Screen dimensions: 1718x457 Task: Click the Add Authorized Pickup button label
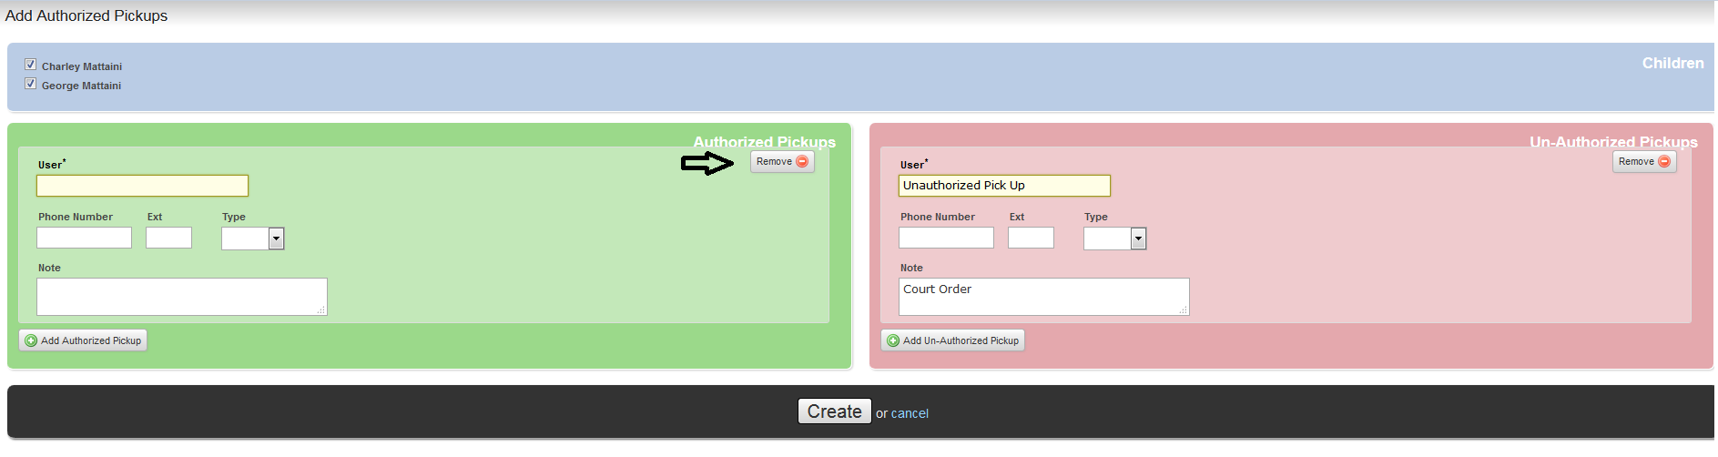pyautogui.click(x=91, y=340)
